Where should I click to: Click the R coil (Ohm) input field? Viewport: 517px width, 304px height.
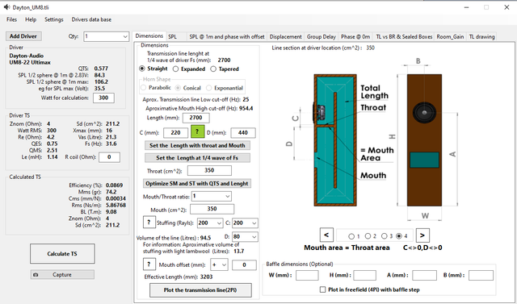109,157
